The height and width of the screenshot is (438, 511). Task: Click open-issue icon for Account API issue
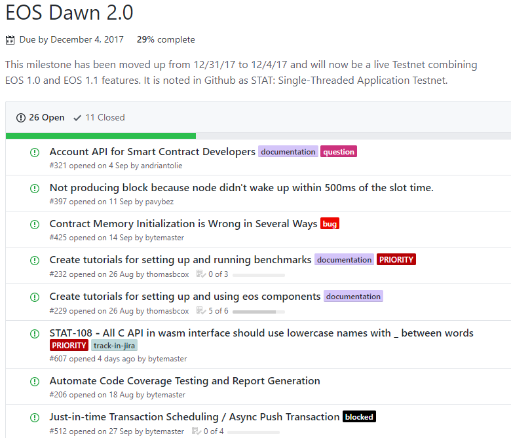35,152
